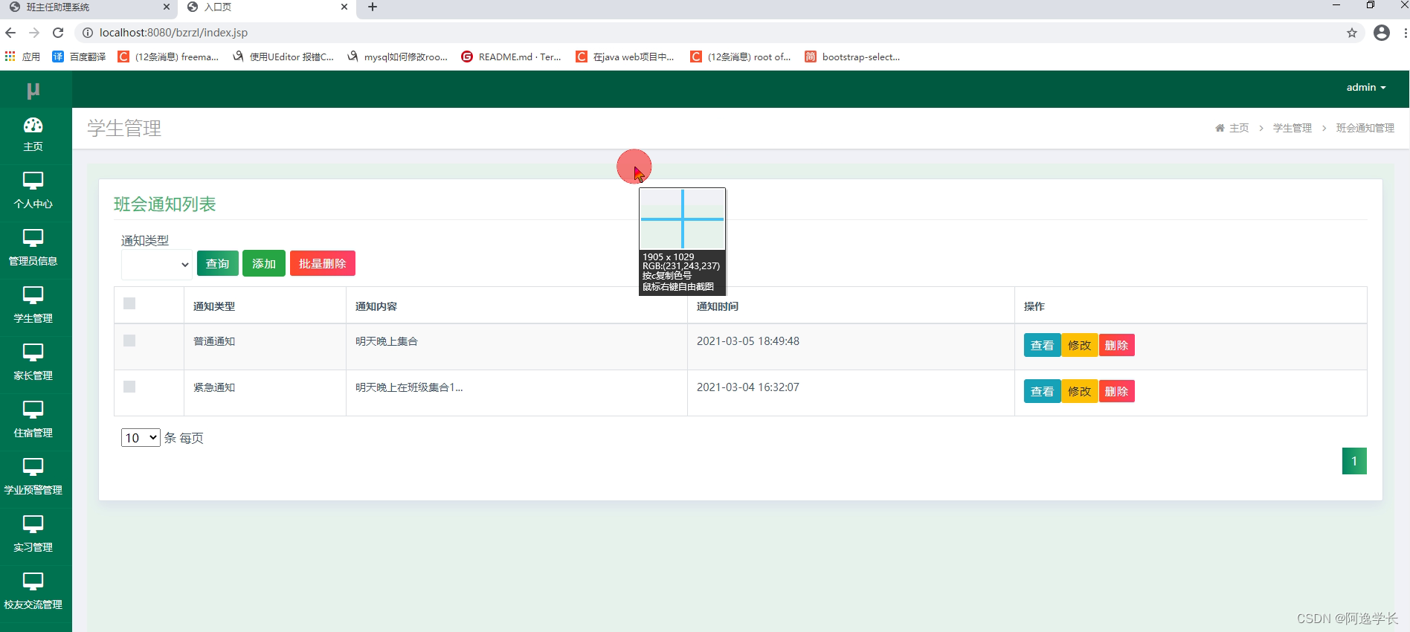Click 修改 for 普通通知 row
Image resolution: width=1410 pixels, height=632 pixels.
tap(1080, 345)
